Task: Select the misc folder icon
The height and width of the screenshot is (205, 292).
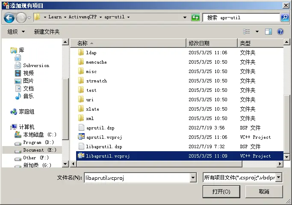Action: click(81, 71)
